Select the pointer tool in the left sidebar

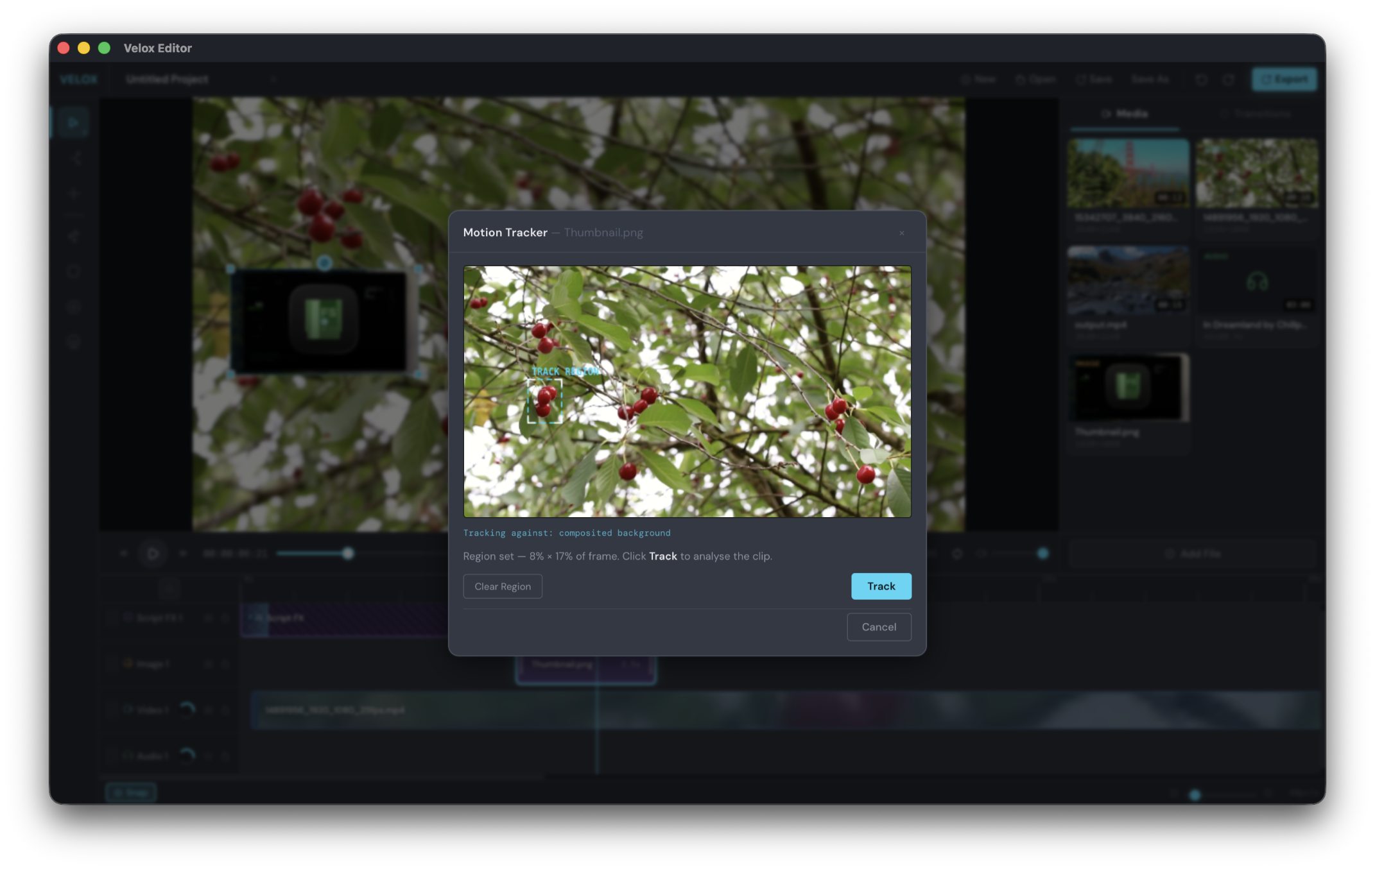[x=73, y=123]
